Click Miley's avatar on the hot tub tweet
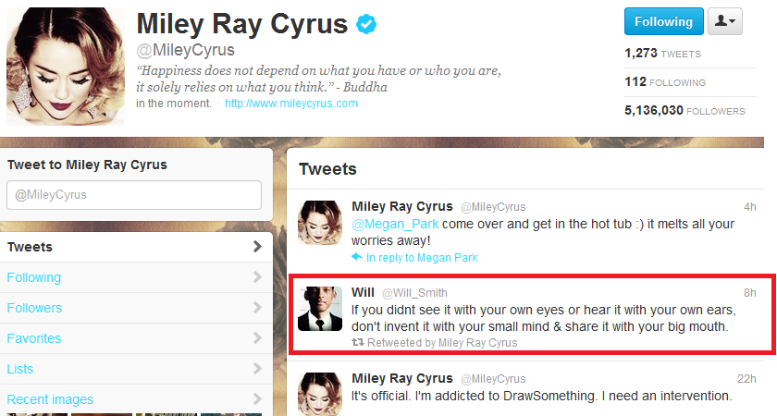Viewport: 777px width, 416px height. [320, 223]
